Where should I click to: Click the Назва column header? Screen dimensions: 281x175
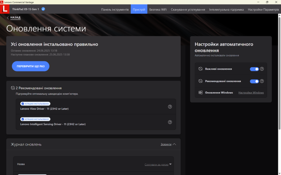pos(21,164)
